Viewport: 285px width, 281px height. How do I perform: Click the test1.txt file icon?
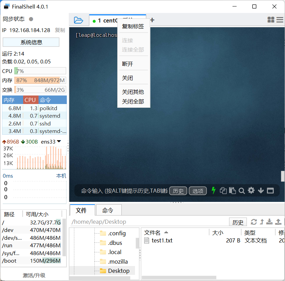147,240
